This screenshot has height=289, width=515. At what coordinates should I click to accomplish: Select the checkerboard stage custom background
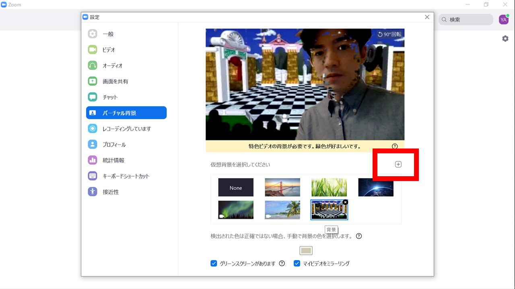click(x=329, y=210)
